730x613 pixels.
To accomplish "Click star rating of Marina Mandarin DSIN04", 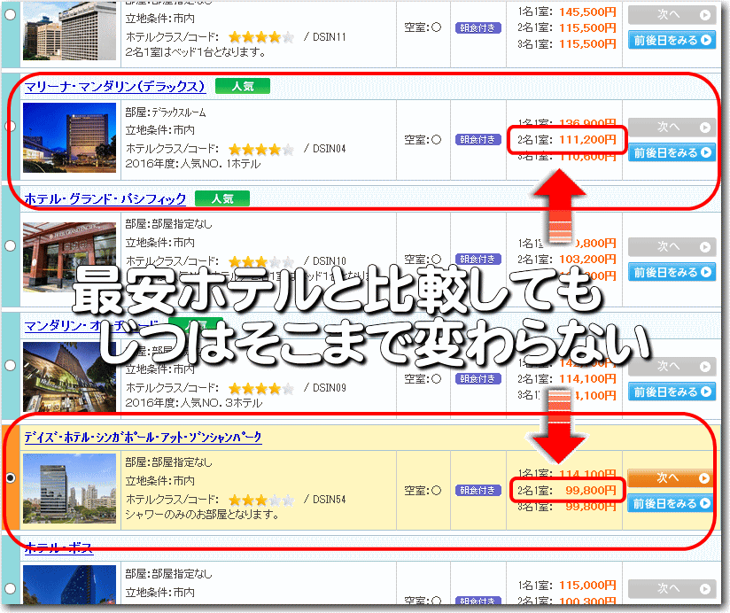I will coord(261,150).
